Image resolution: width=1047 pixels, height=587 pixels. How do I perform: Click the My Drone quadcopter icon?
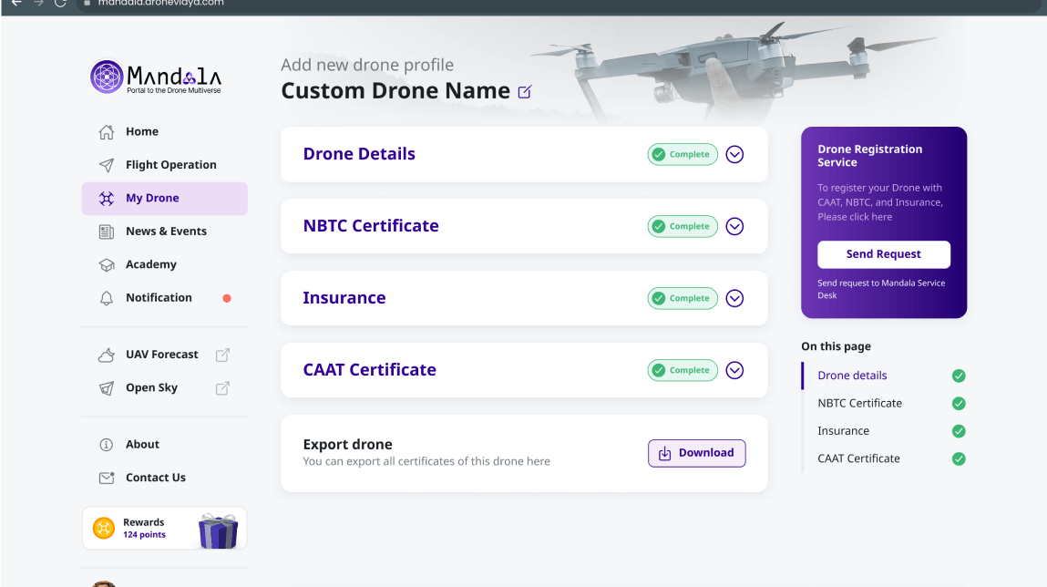107,199
